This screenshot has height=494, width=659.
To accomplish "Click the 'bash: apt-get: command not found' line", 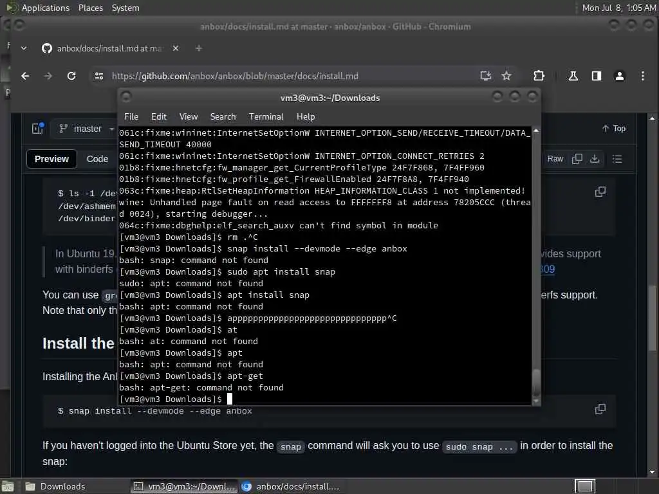I will (x=201, y=388).
